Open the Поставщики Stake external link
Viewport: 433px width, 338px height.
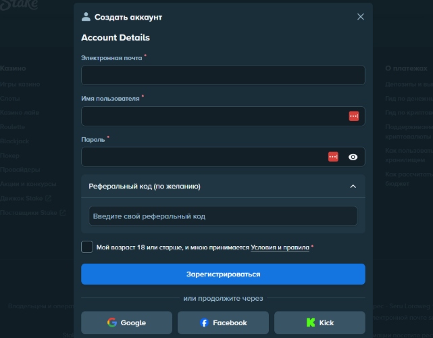coord(33,212)
